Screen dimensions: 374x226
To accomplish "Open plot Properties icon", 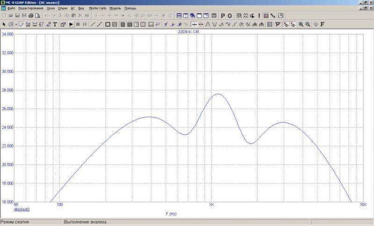I will click(63, 24).
